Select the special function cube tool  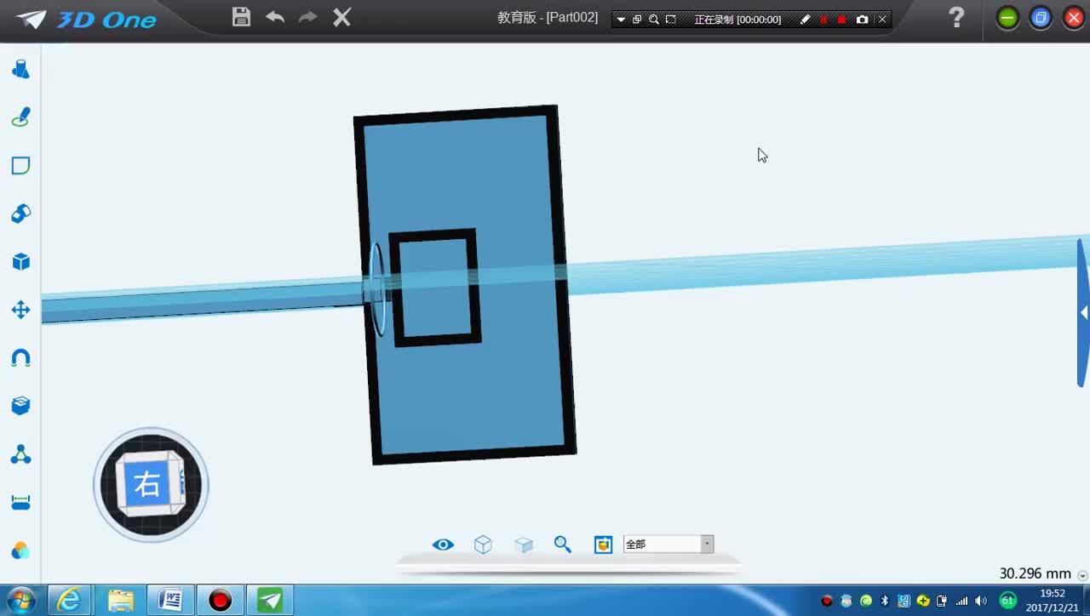(x=20, y=261)
